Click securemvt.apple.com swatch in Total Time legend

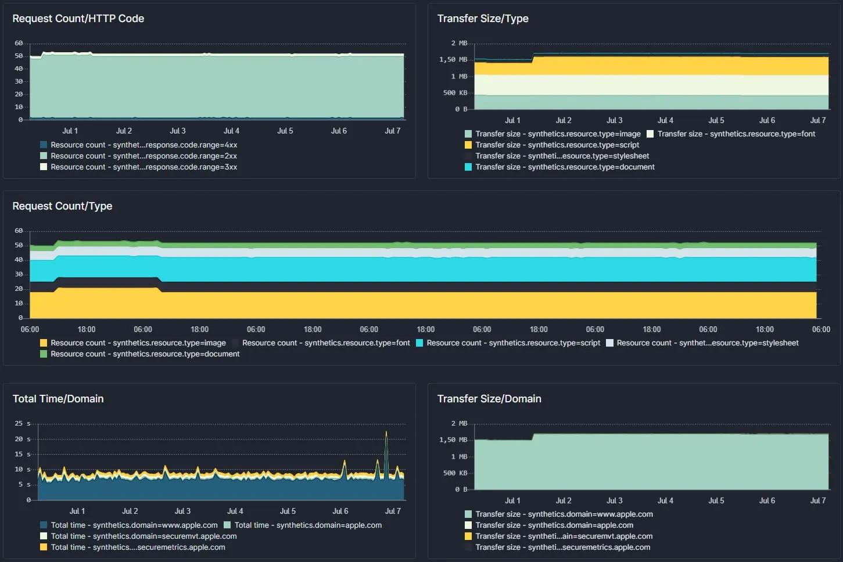coord(44,536)
